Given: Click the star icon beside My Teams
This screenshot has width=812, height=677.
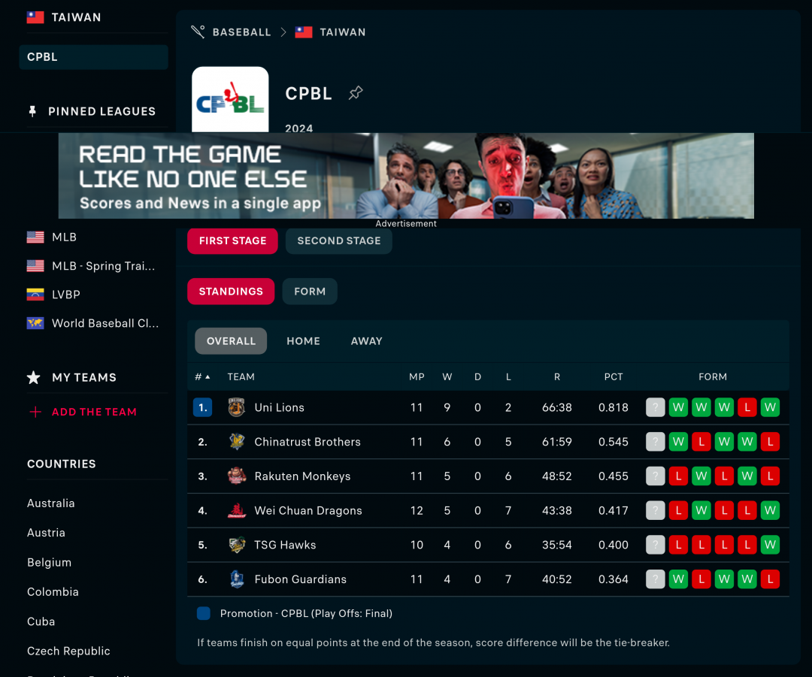Looking at the screenshot, I should point(34,377).
